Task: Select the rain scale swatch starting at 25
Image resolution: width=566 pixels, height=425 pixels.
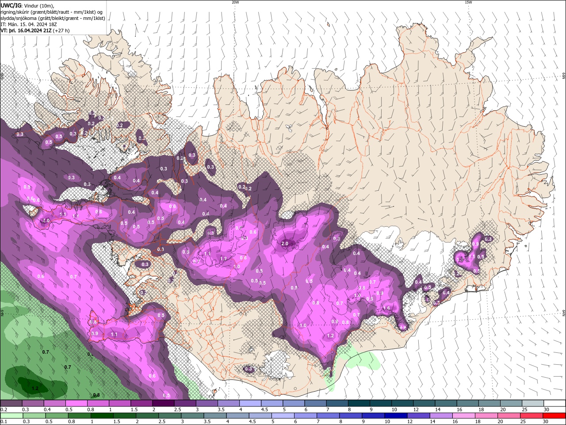Action: (x=532, y=416)
